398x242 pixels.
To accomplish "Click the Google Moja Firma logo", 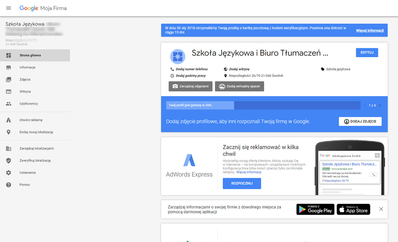I will click(x=43, y=8).
